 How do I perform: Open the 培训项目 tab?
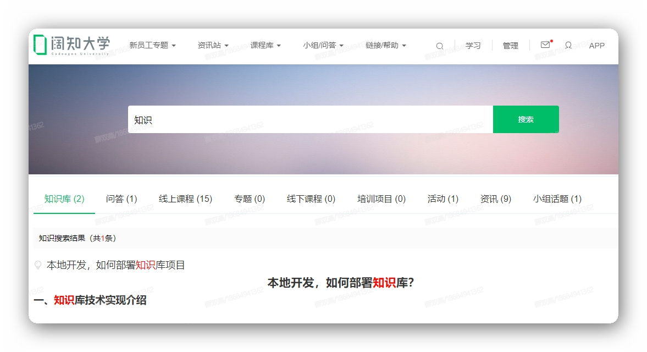380,199
